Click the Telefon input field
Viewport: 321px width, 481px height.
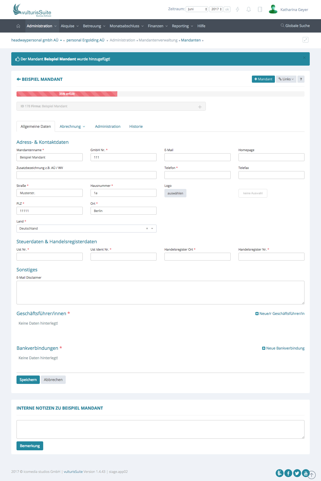(x=197, y=175)
